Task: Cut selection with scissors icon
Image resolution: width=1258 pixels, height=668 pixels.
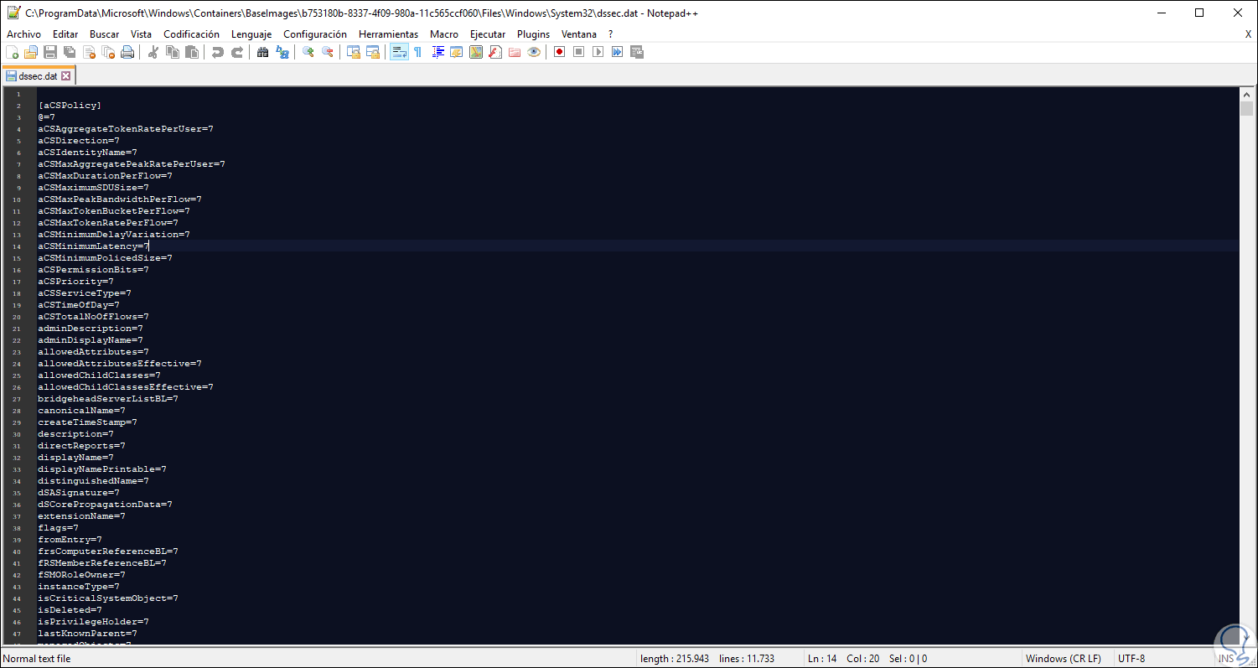Action: [x=153, y=52]
